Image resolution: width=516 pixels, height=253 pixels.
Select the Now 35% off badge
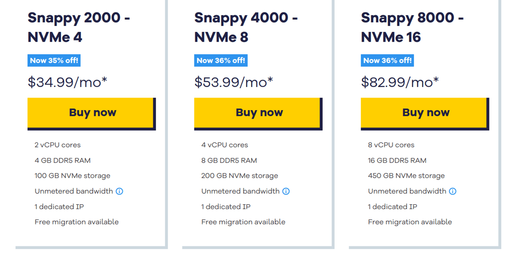pyautogui.click(x=54, y=60)
